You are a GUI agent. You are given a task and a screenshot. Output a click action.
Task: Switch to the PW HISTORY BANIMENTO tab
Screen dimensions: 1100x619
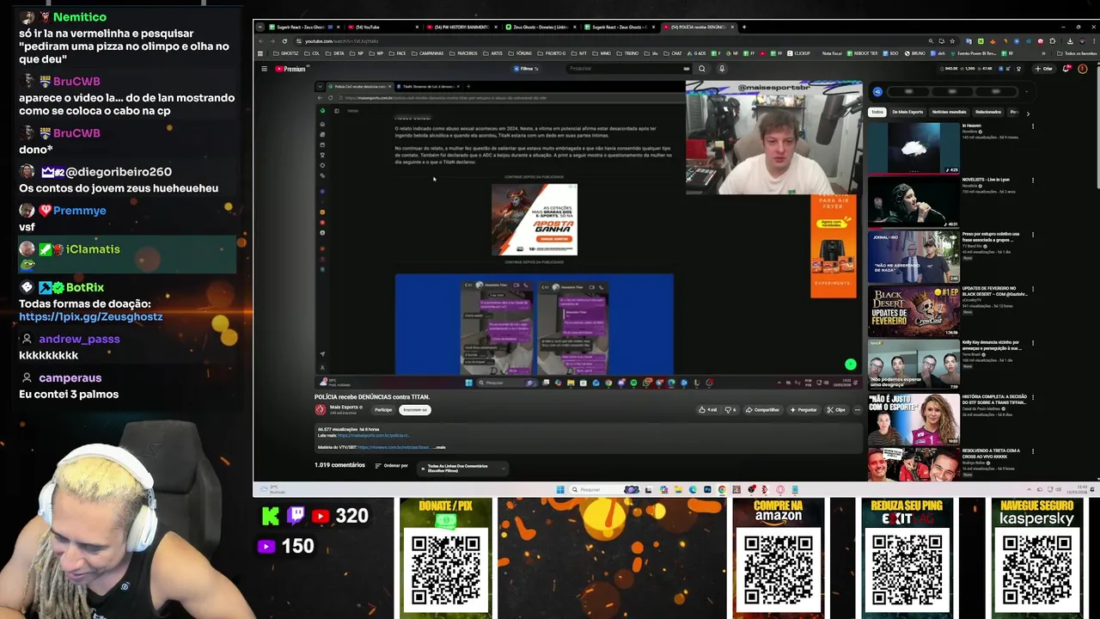(462, 27)
